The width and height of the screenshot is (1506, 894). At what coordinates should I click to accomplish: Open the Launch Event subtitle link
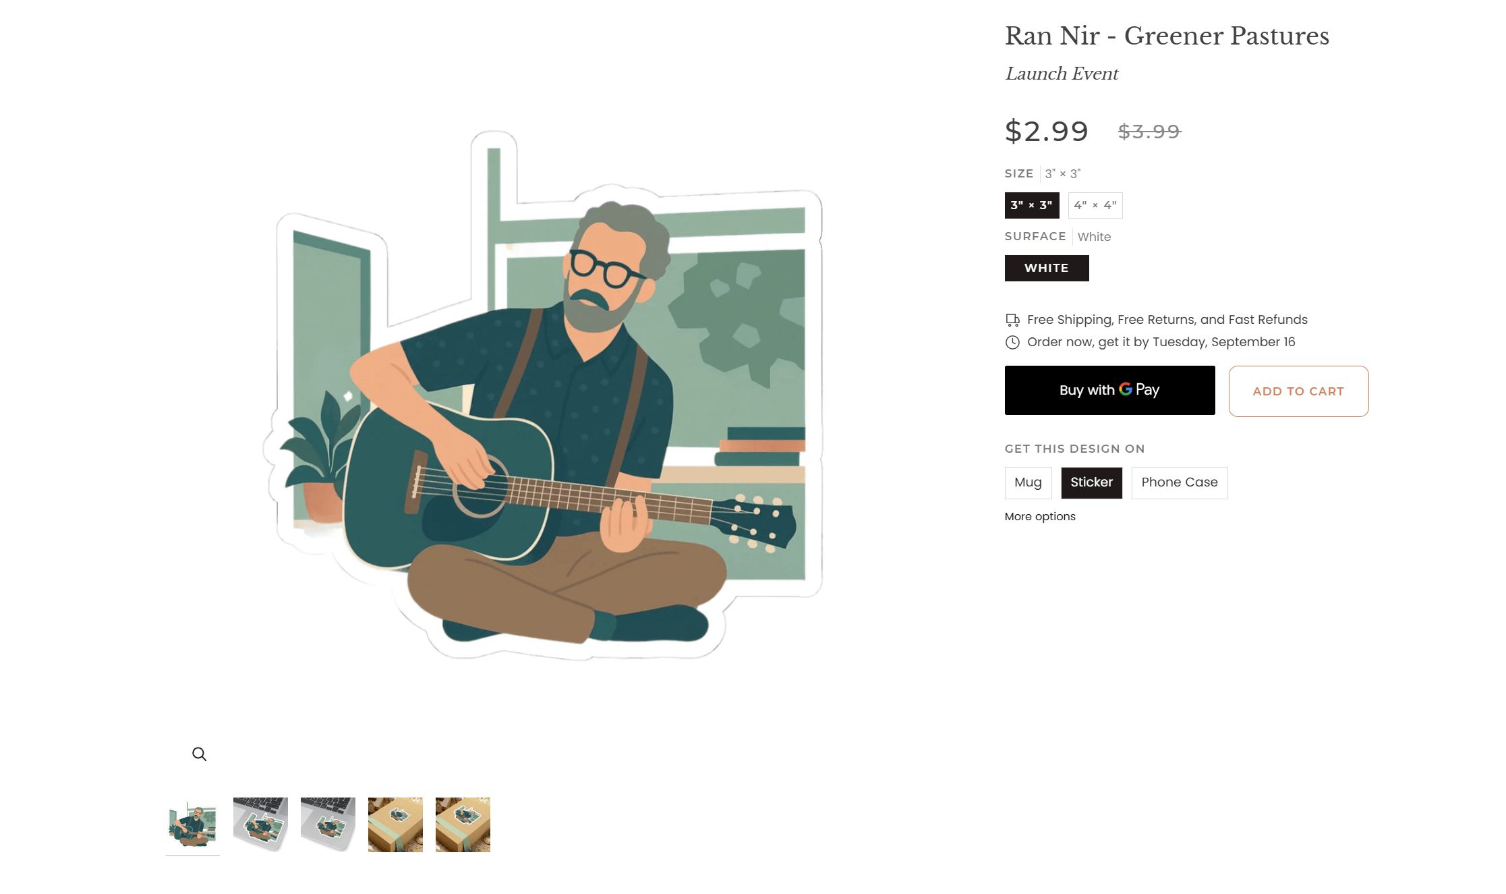tap(1062, 74)
